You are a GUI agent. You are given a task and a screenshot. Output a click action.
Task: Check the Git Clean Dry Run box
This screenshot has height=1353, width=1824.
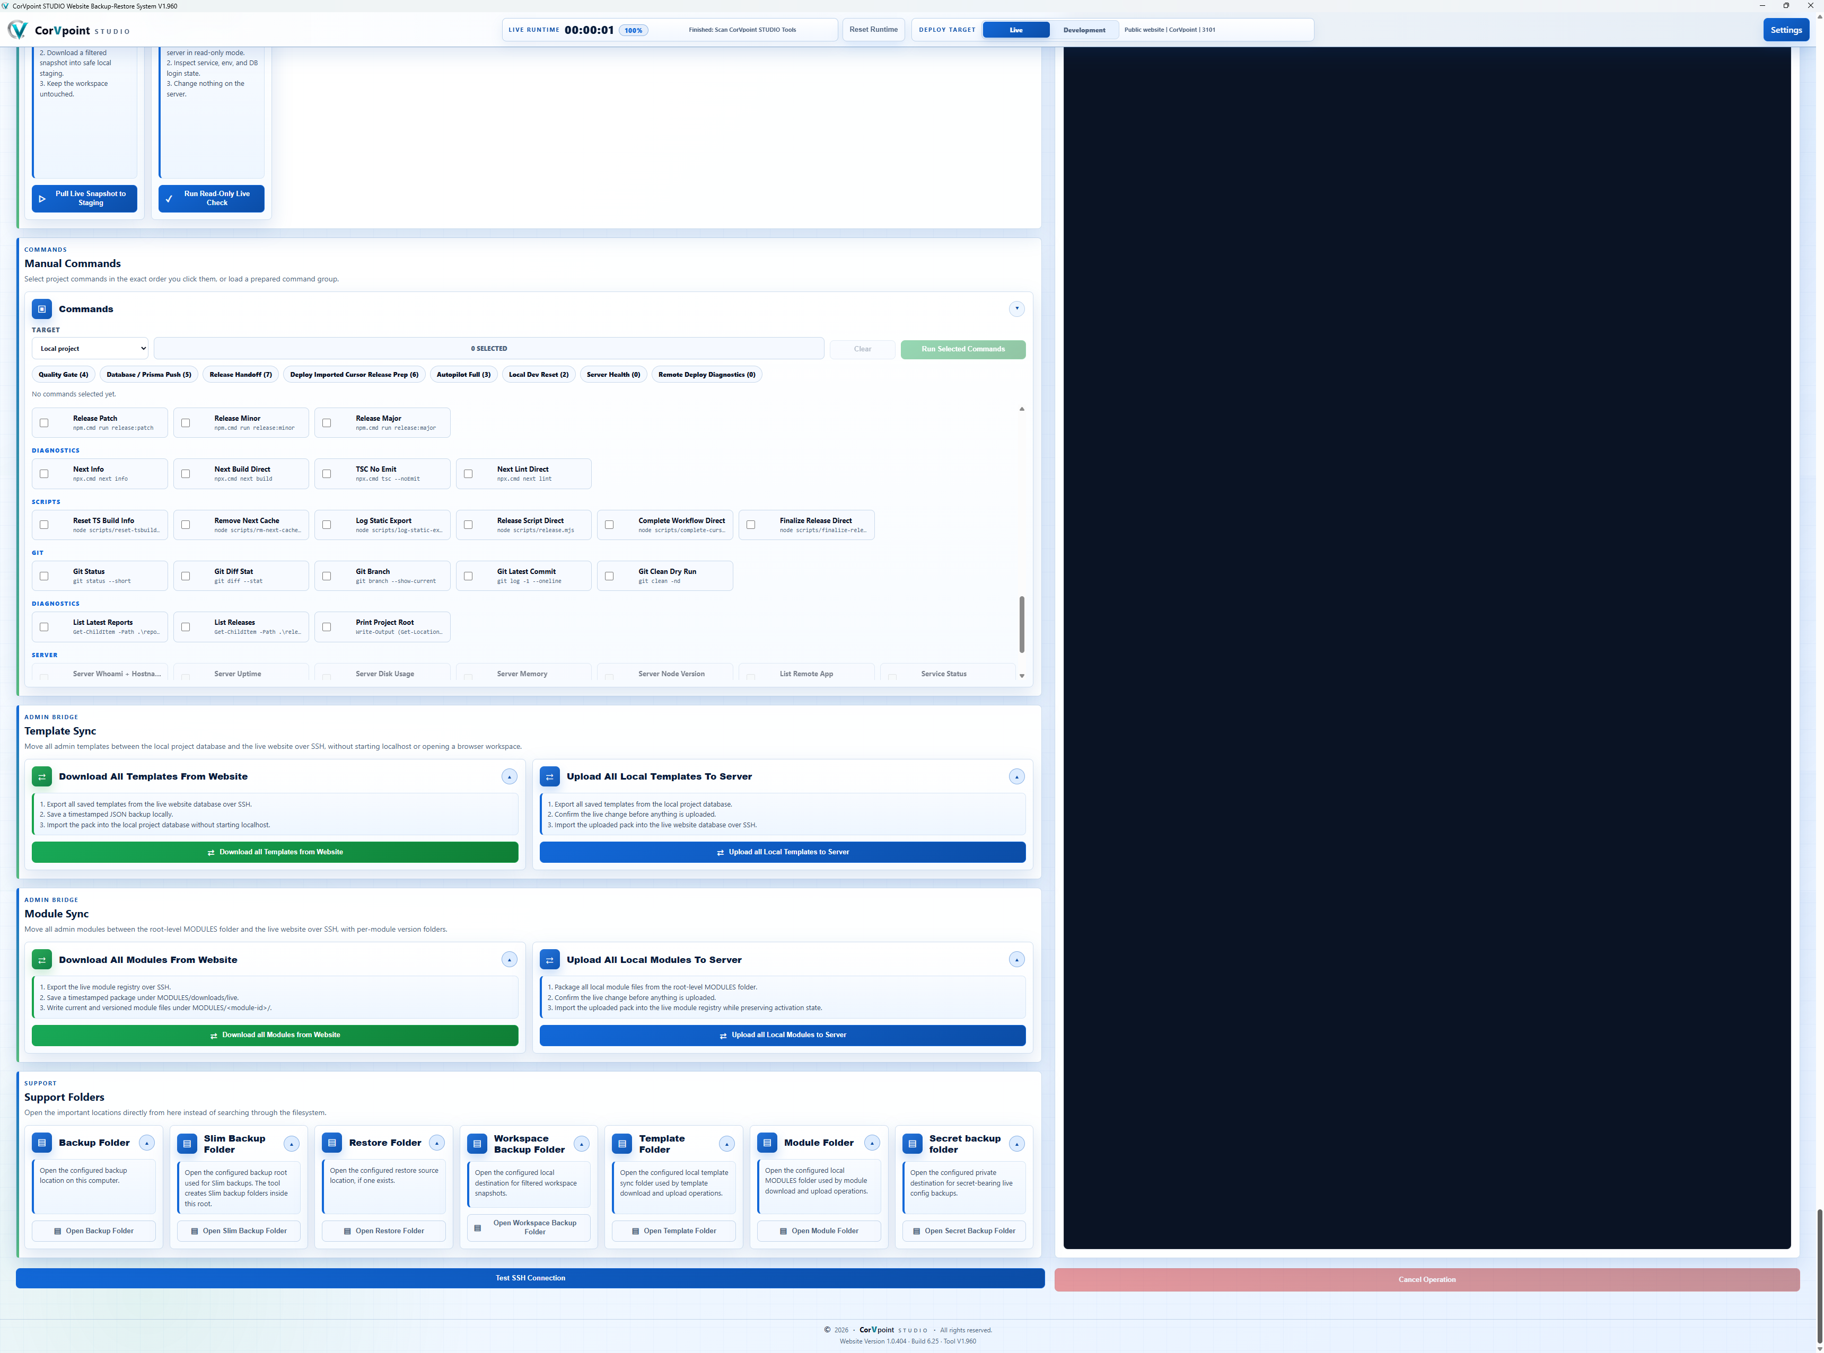[x=609, y=576]
